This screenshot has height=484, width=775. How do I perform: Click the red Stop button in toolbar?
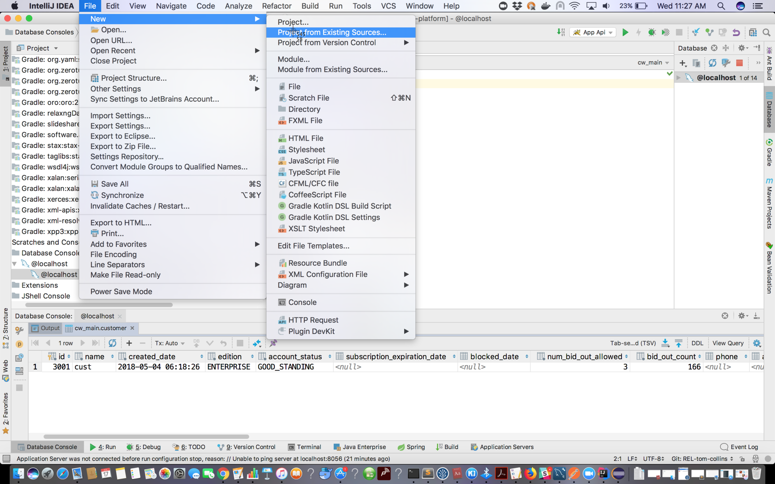click(679, 32)
